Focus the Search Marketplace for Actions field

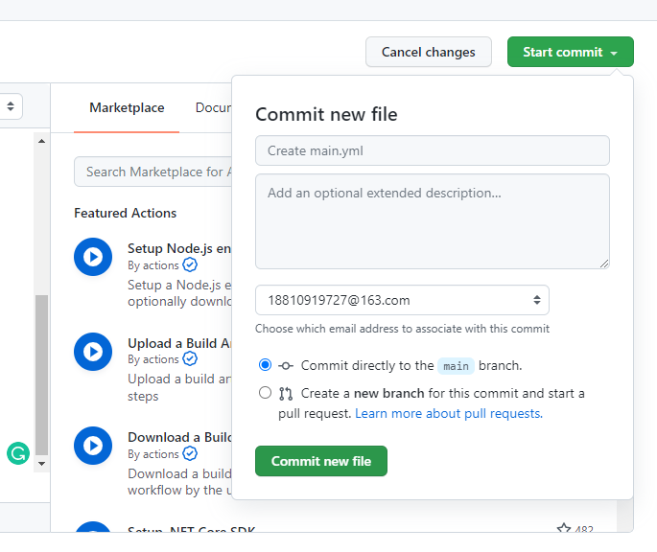coord(153,172)
